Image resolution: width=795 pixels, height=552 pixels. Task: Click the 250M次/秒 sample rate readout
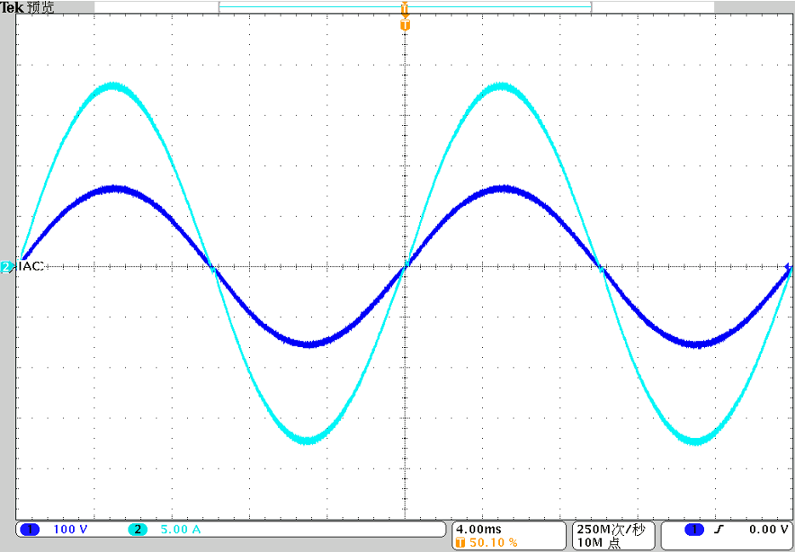pyautogui.click(x=611, y=530)
